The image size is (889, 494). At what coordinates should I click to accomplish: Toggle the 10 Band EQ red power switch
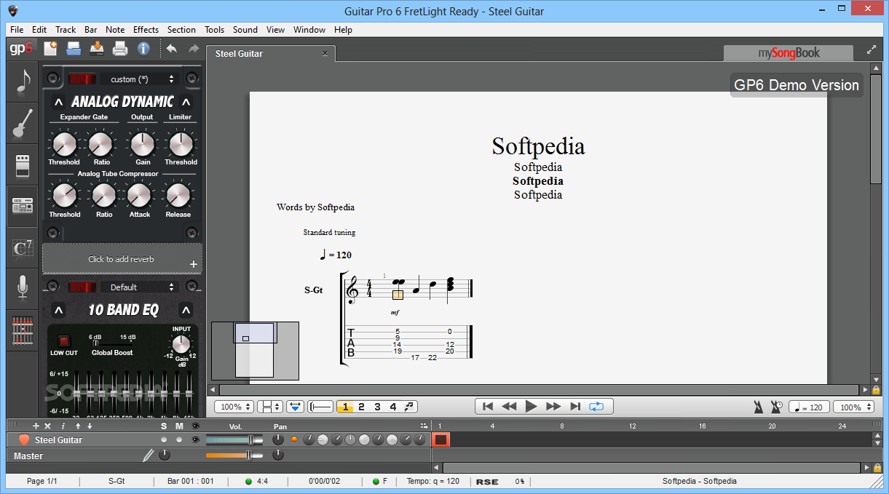click(82, 287)
